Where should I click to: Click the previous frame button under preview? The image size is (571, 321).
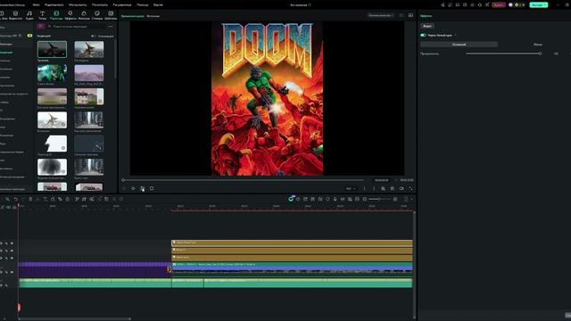tap(124, 188)
